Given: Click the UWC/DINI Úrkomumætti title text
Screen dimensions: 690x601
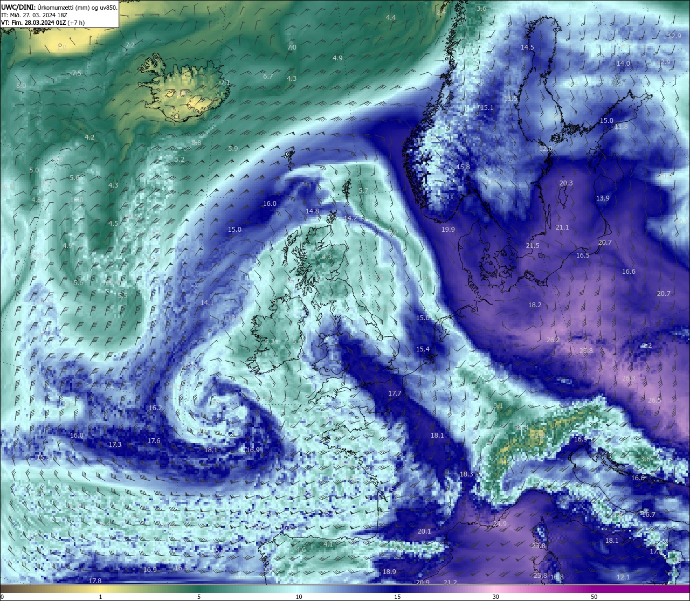Looking at the screenshot, I should [59, 7].
